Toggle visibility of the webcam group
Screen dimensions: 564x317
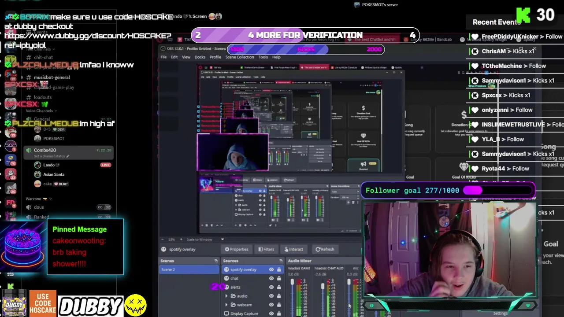pos(271,305)
